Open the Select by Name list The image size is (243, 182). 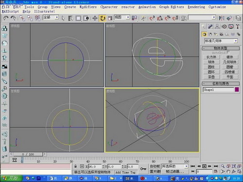click(x=70, y=18)
